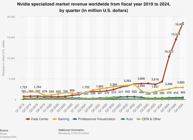Click the 968 data label
The width and height of the screenshot is (193, 140).
(x=72, y=90)
